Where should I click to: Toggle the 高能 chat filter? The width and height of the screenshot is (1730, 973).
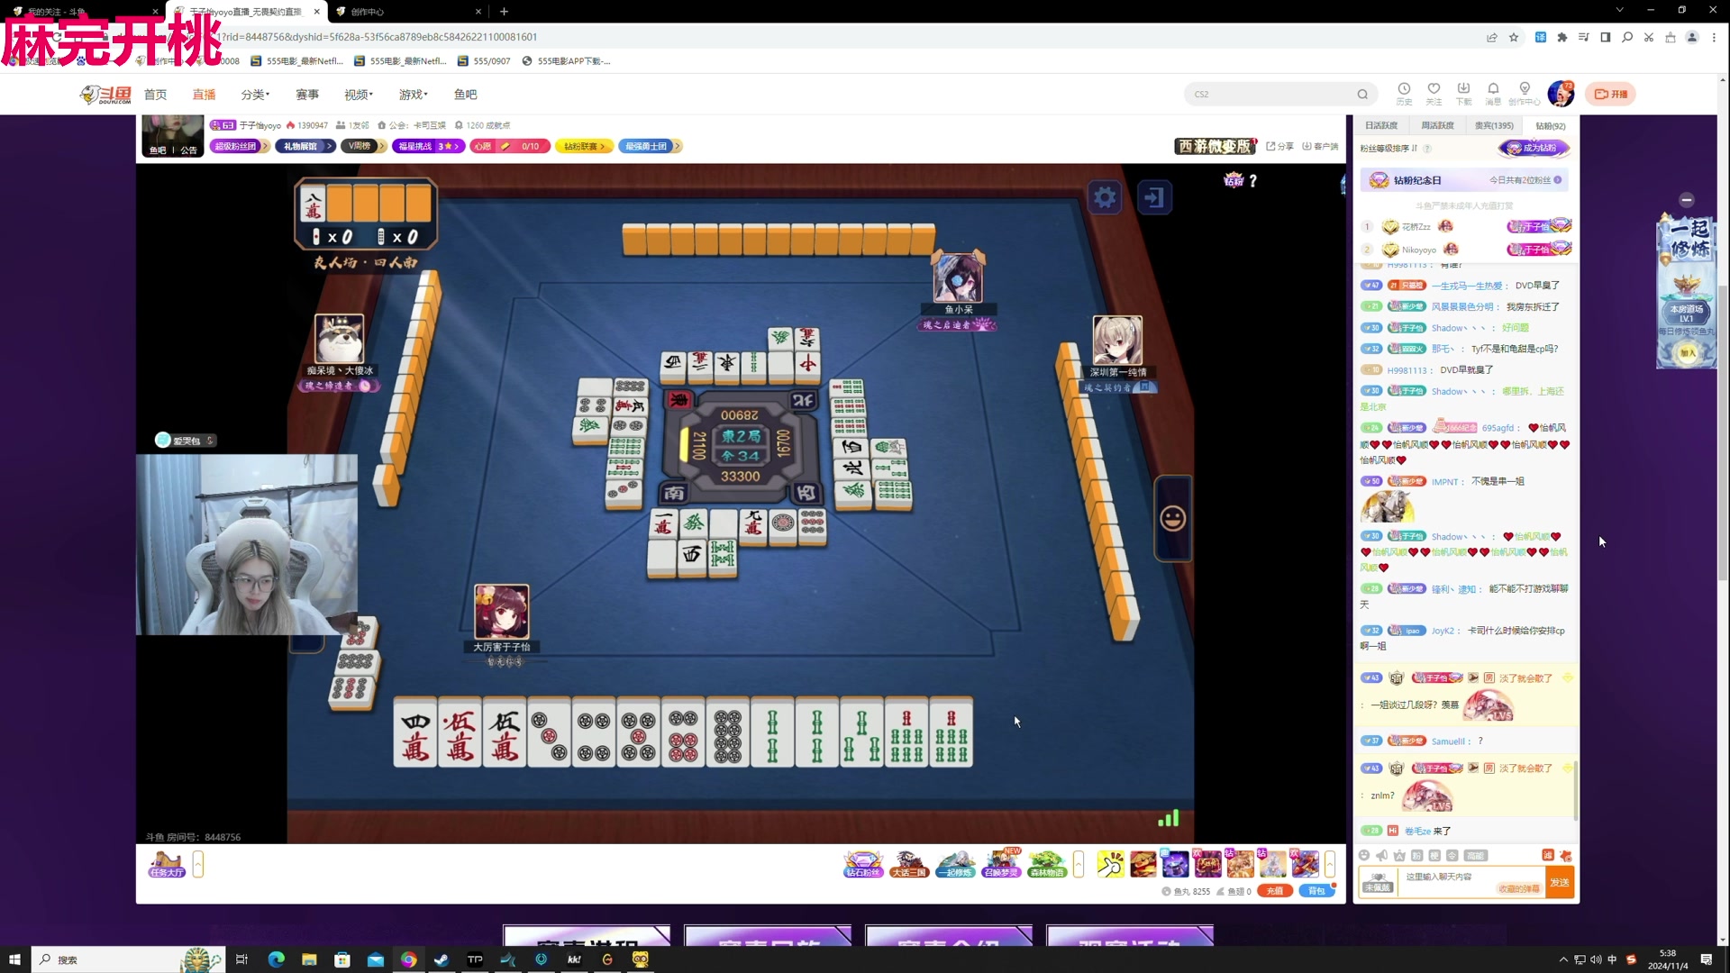click(1475, 855)
